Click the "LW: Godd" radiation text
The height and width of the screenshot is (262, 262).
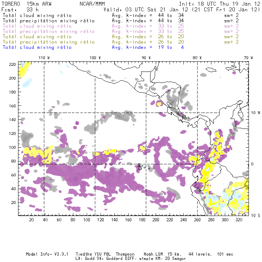[85, 259]
